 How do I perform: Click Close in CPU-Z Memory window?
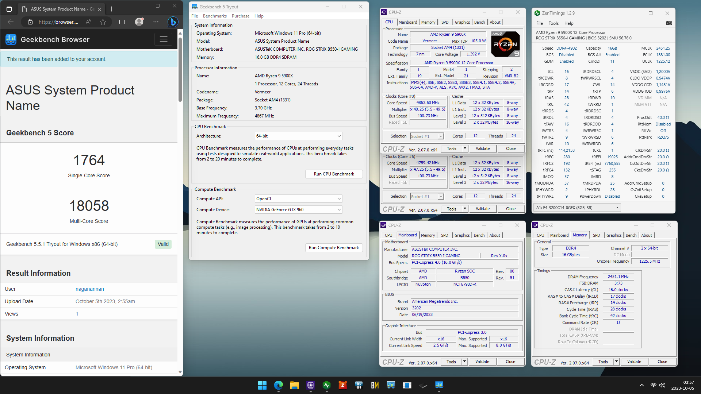pos(662,362)
